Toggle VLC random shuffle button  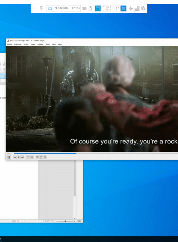tap(45, 157)
